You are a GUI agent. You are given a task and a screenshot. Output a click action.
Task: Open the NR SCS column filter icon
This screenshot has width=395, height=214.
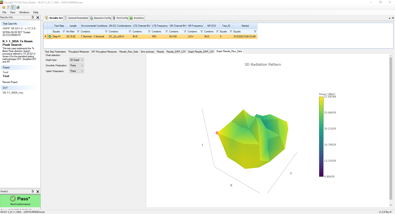click(217, 31)
